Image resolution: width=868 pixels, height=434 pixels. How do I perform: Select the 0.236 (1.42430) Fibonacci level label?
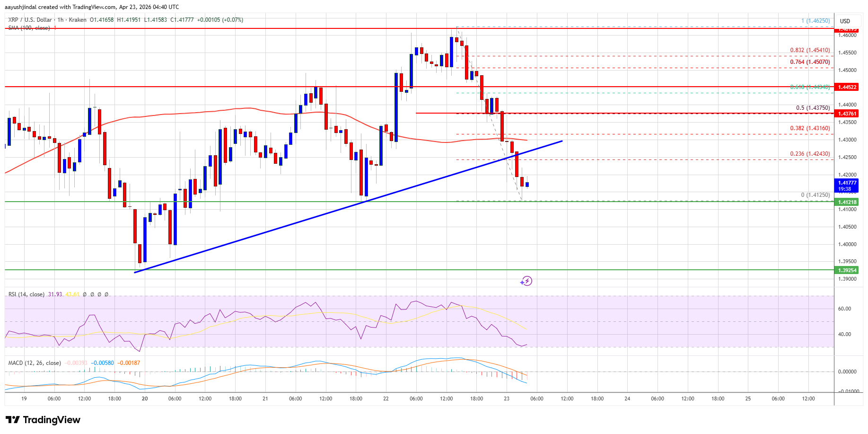tap(810, 154)
